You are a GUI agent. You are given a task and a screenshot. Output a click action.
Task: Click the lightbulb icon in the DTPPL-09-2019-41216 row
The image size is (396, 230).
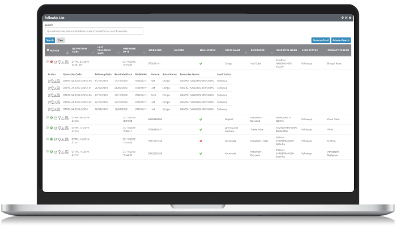(x=59, y=118)
